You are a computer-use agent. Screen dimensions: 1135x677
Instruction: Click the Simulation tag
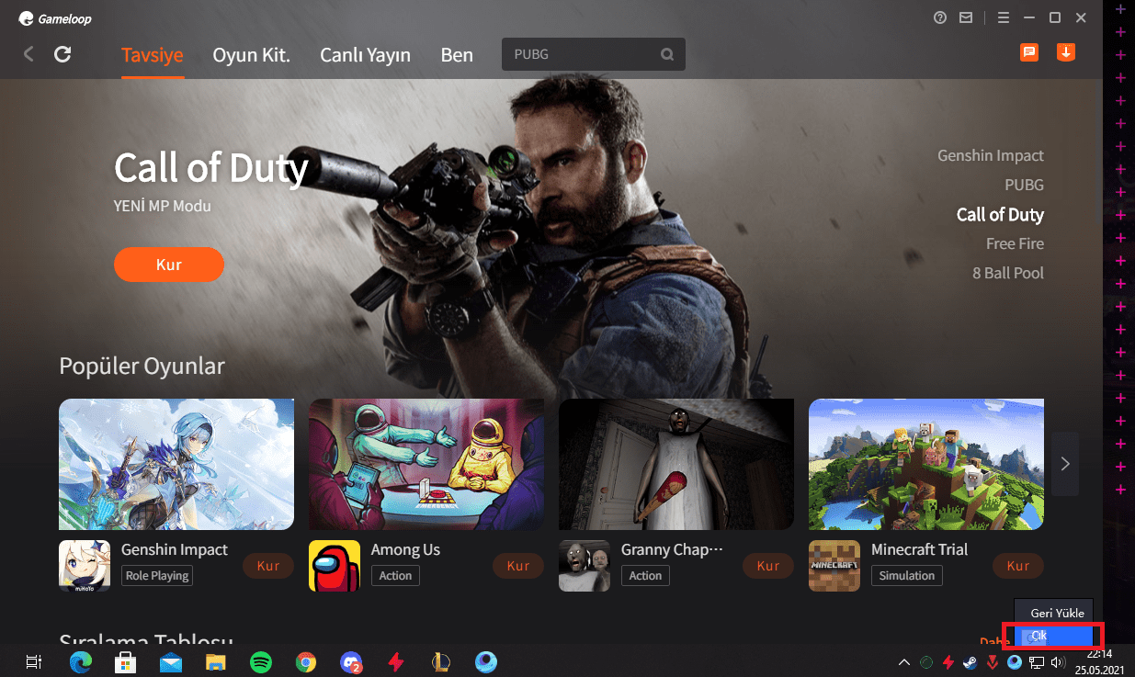[906, 576]
